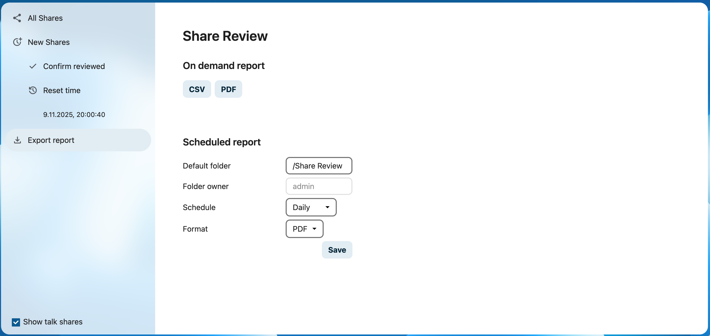Open the Format dropdown set to PDF
710x336 pixels.
pyautogui.click(x=304, y=229)
